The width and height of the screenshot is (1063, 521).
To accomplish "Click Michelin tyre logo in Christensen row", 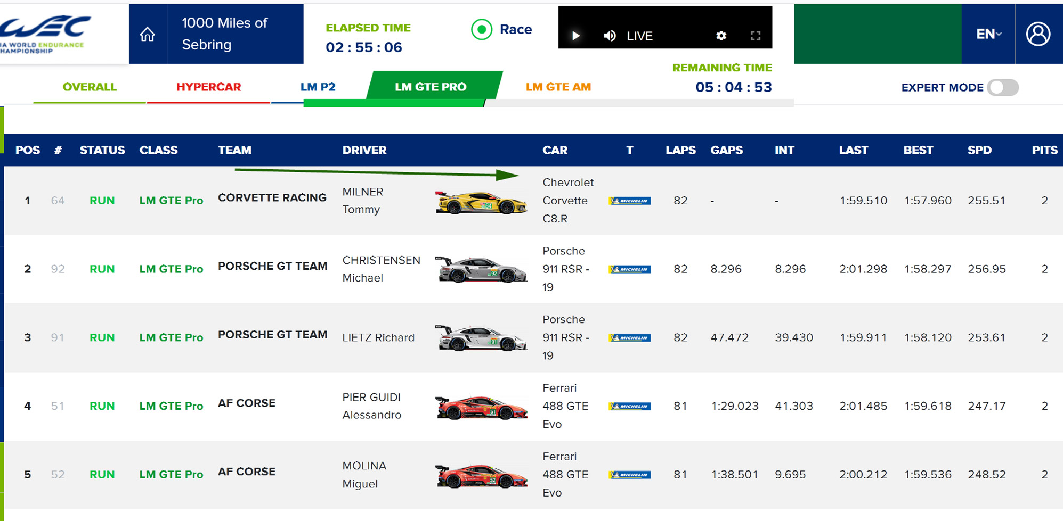I will [x=629, y=269].
